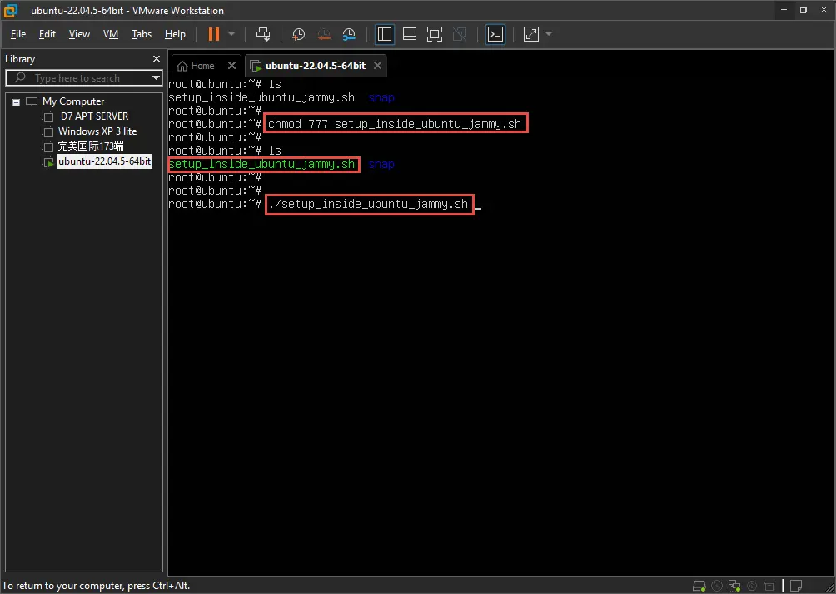This screenshot has width=836, height=594.
Task: Pause the virtual machine with the orange button
Action: point(214,34)
